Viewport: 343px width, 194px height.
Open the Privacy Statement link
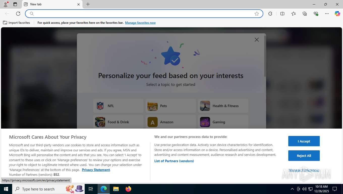(96, 170)
